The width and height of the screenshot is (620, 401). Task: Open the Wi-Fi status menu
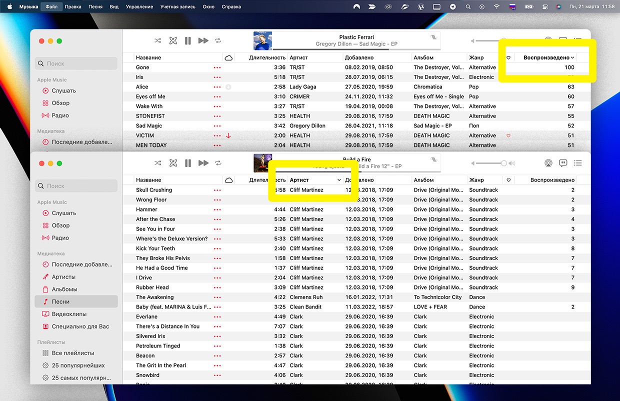coord(496,6)
